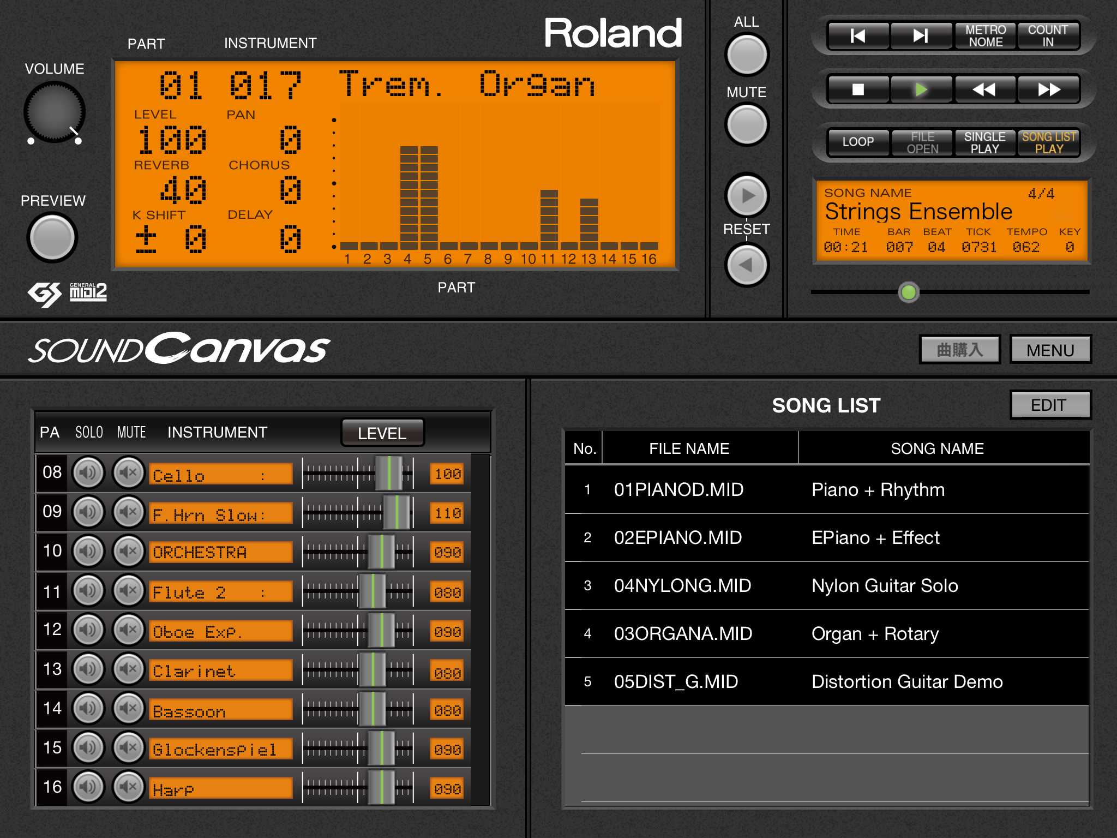Select song 05DIST_G.MID Distortion Guitar Demo

(x=827, y=681)
